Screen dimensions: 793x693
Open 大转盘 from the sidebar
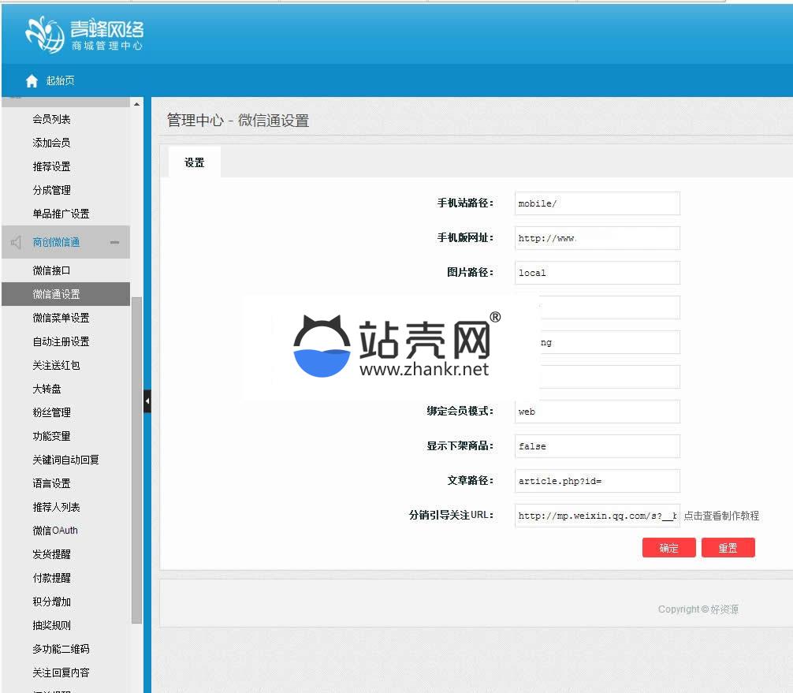point(47,389)
